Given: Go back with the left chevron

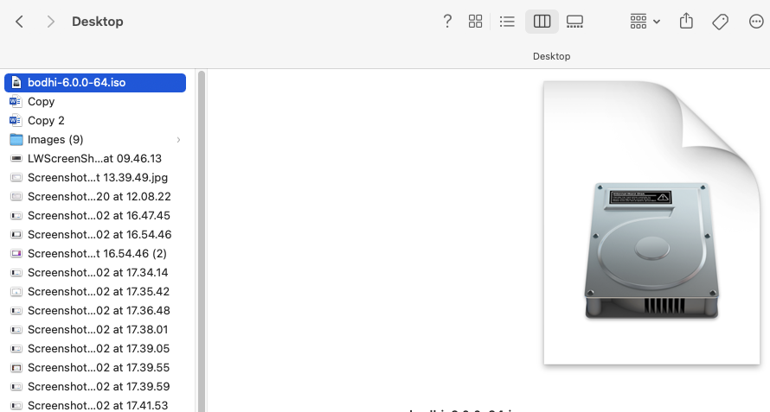Looking at the screenshot, I should pos(19,22).
